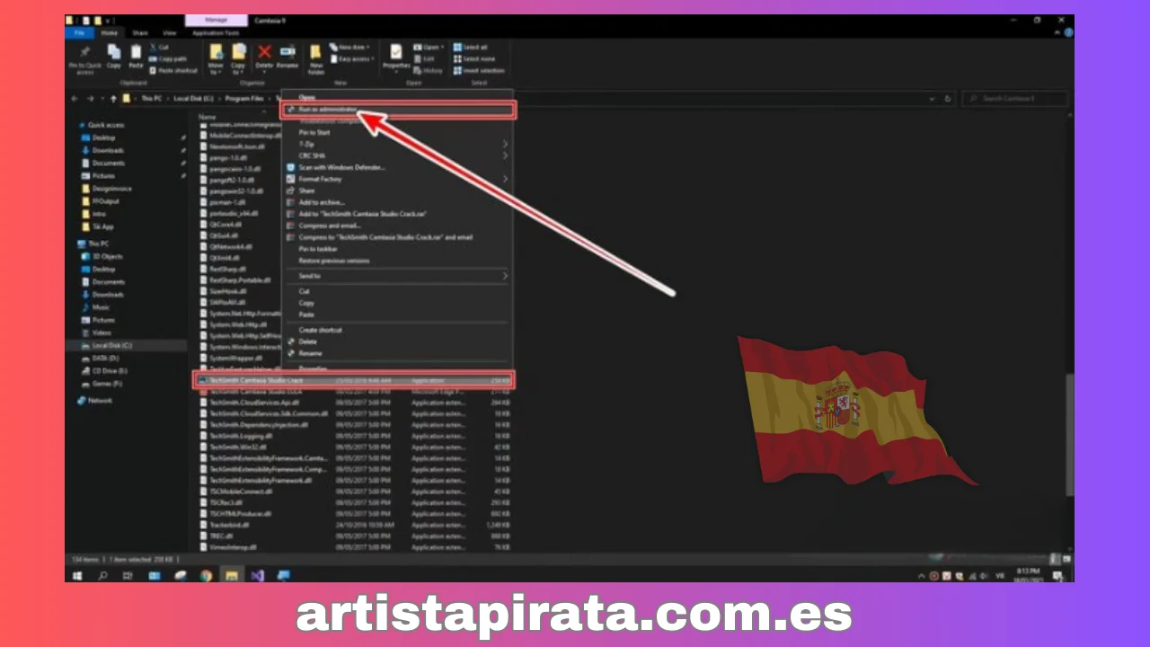1150x647 pixels.
Task: Select Videos in the navigation pane
Action: 102,332
